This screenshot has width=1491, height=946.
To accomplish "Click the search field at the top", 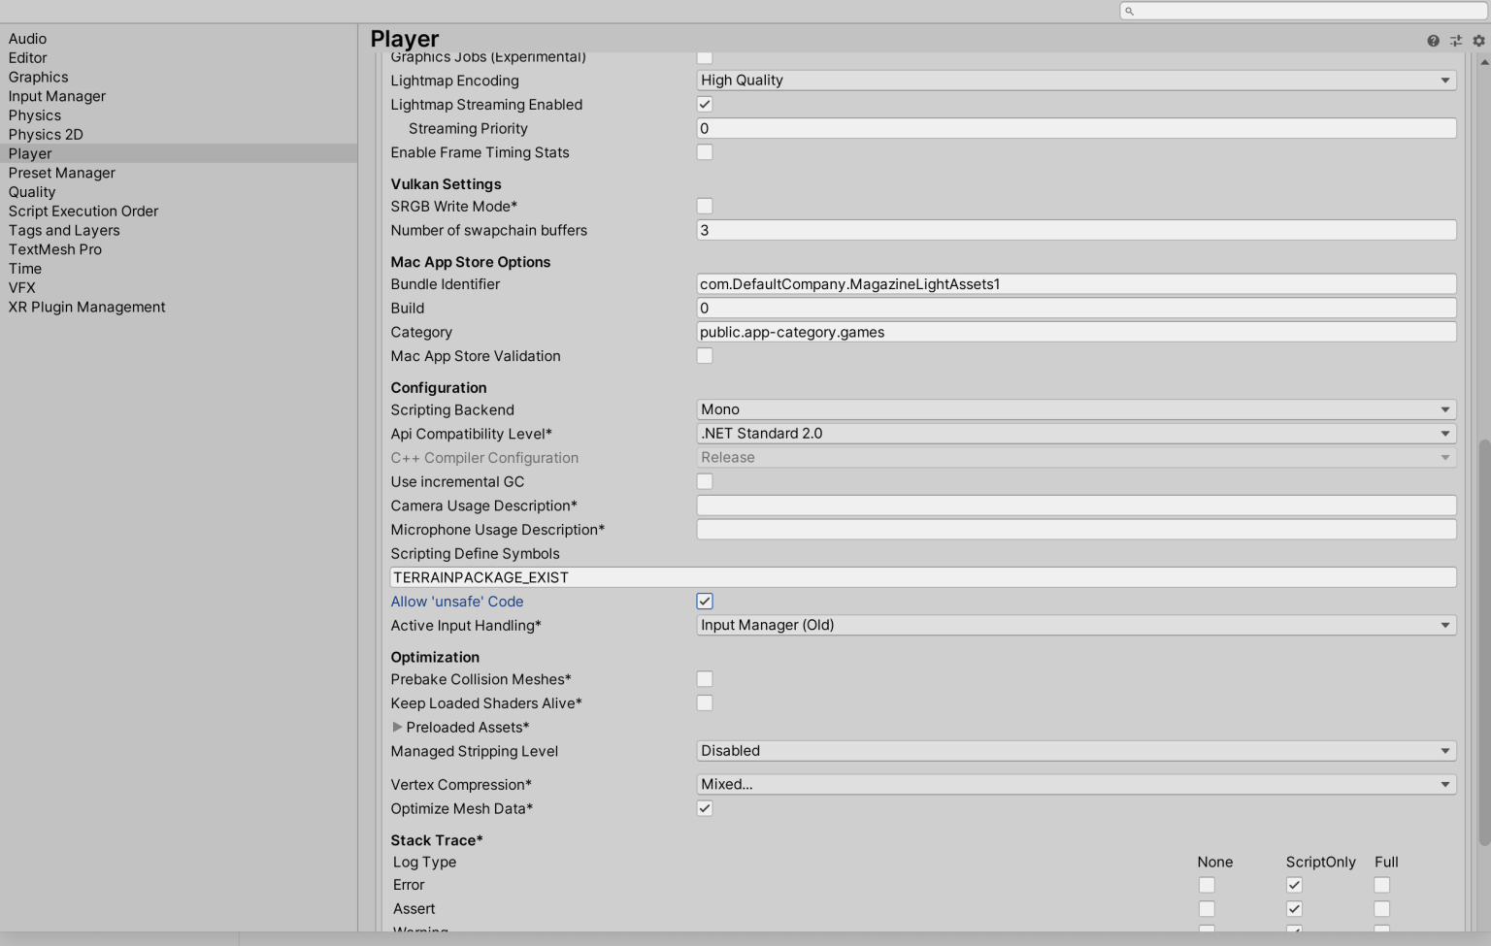I will click(1301, 11).
